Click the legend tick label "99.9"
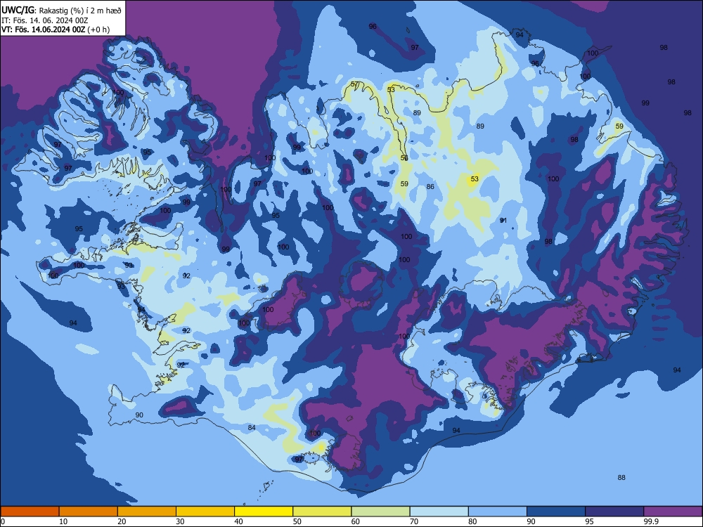The width and height of the screenshot is (703, 527). coord(651,521)
